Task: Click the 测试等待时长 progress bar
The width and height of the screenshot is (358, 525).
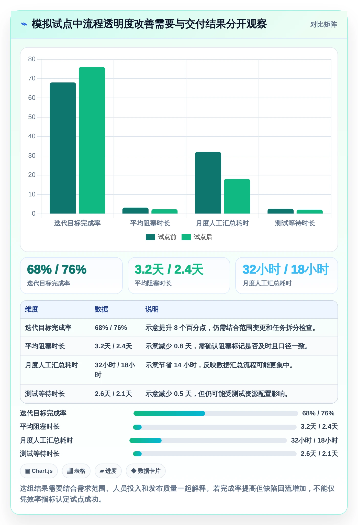Action: 215,454
